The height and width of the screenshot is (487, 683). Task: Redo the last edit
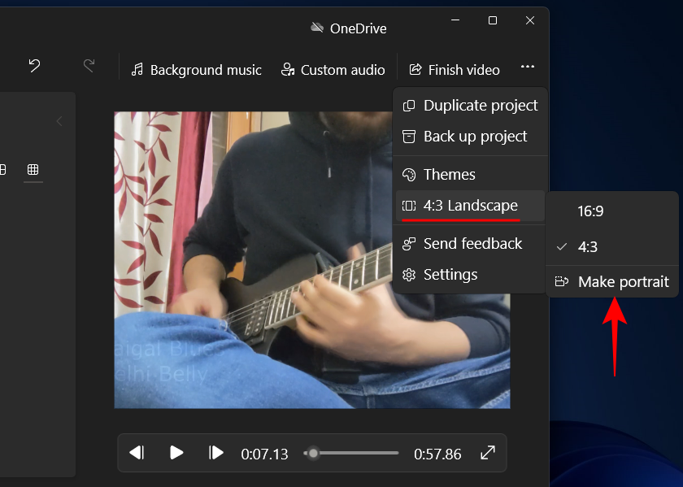(x=89, y=65)
